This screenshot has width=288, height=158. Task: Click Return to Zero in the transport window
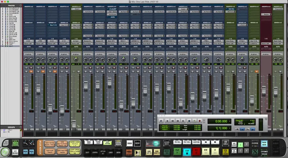(x=167, y=121)
